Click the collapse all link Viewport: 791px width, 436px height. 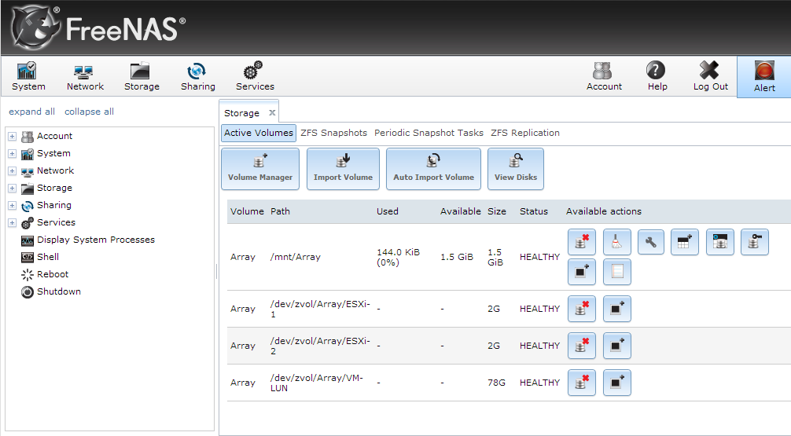pyautogui.click(x=90, y=112)
